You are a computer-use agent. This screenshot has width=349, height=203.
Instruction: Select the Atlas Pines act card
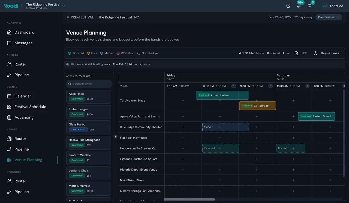[x=89, y=96]
